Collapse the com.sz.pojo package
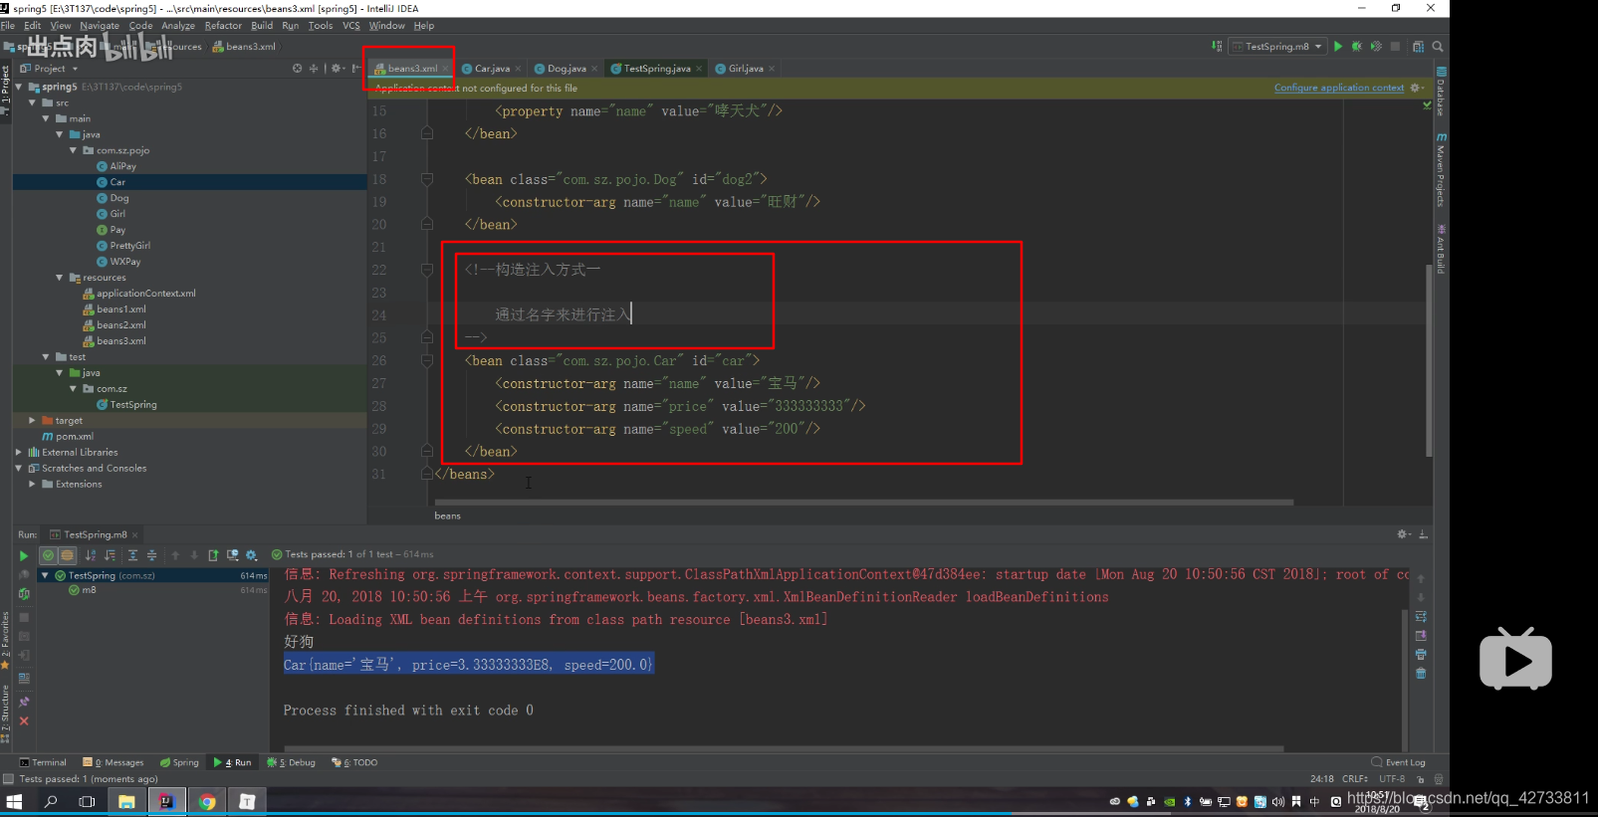 coord(73,150)
